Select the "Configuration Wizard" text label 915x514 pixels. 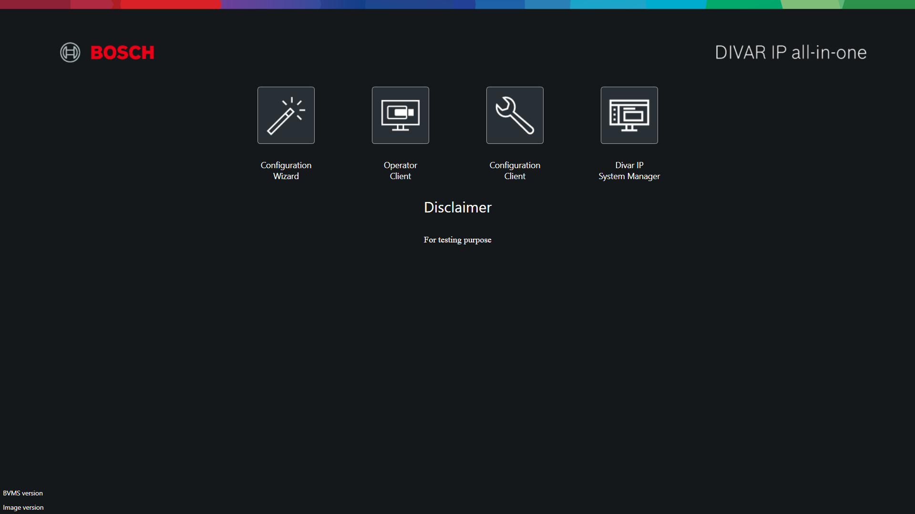pyautogui.click(x=286, y=171)
